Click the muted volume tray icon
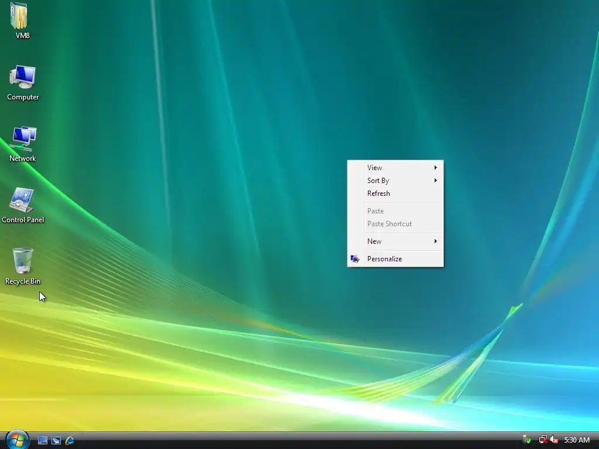This screenshot has width=599, height=449. tap(554, 440)
